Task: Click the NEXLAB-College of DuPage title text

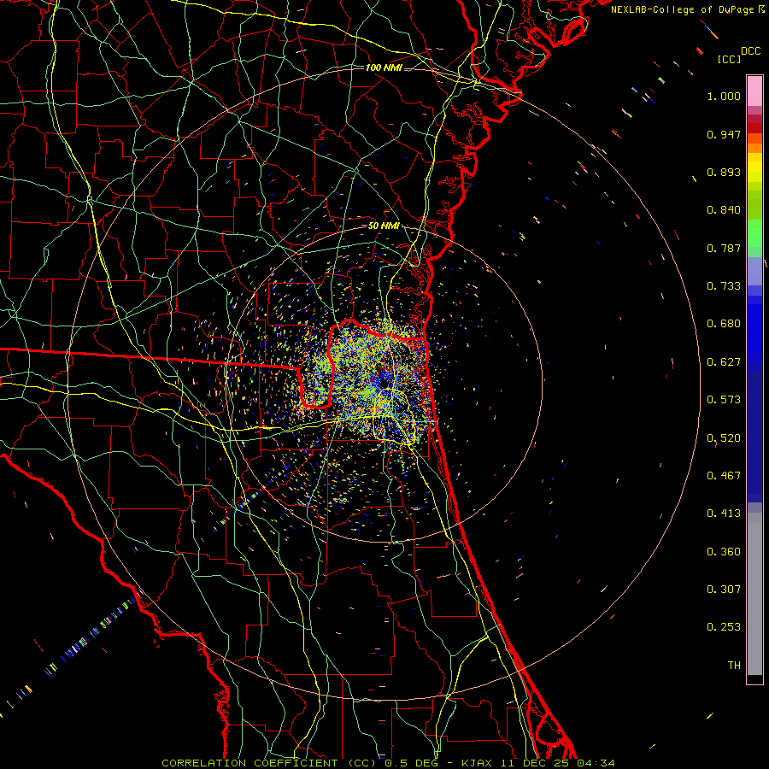Action: pos(682,9)
